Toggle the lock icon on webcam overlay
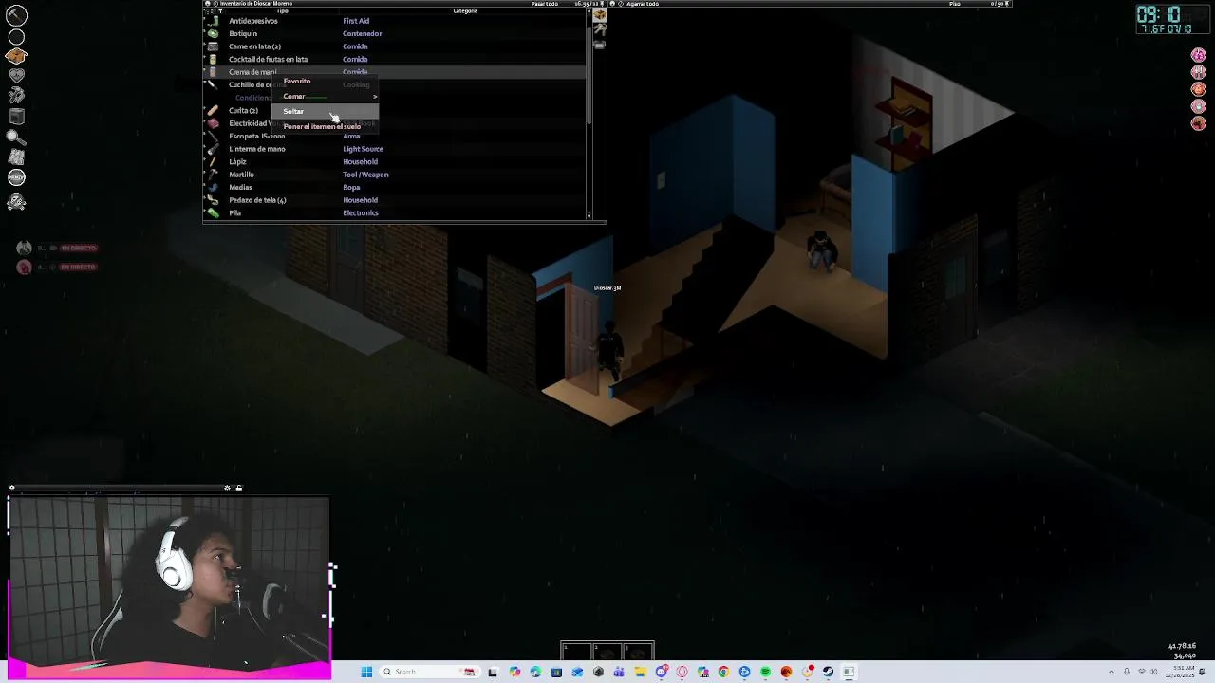Viewport: 1215px width, 683px height. (x=238, y=489)
